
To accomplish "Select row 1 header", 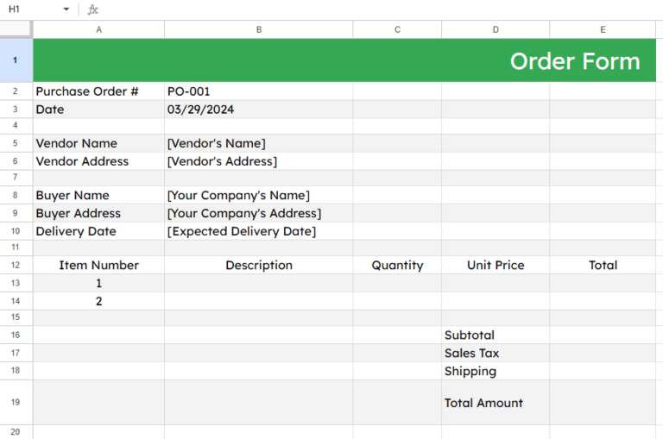I will pos(16,60).
